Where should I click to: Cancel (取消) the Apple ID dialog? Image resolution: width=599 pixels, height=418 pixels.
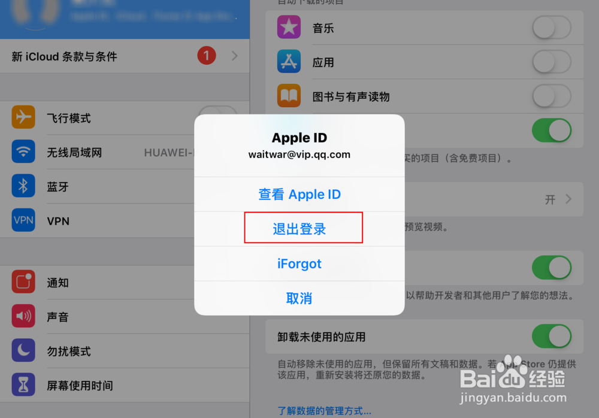(299, 298)
